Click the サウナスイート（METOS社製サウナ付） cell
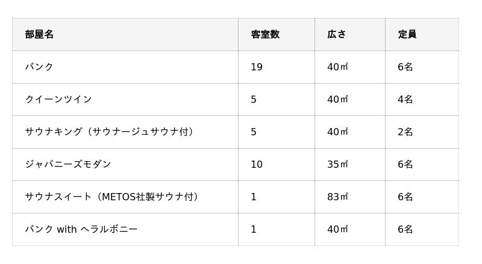482x264 pixels. pos(113,197)
